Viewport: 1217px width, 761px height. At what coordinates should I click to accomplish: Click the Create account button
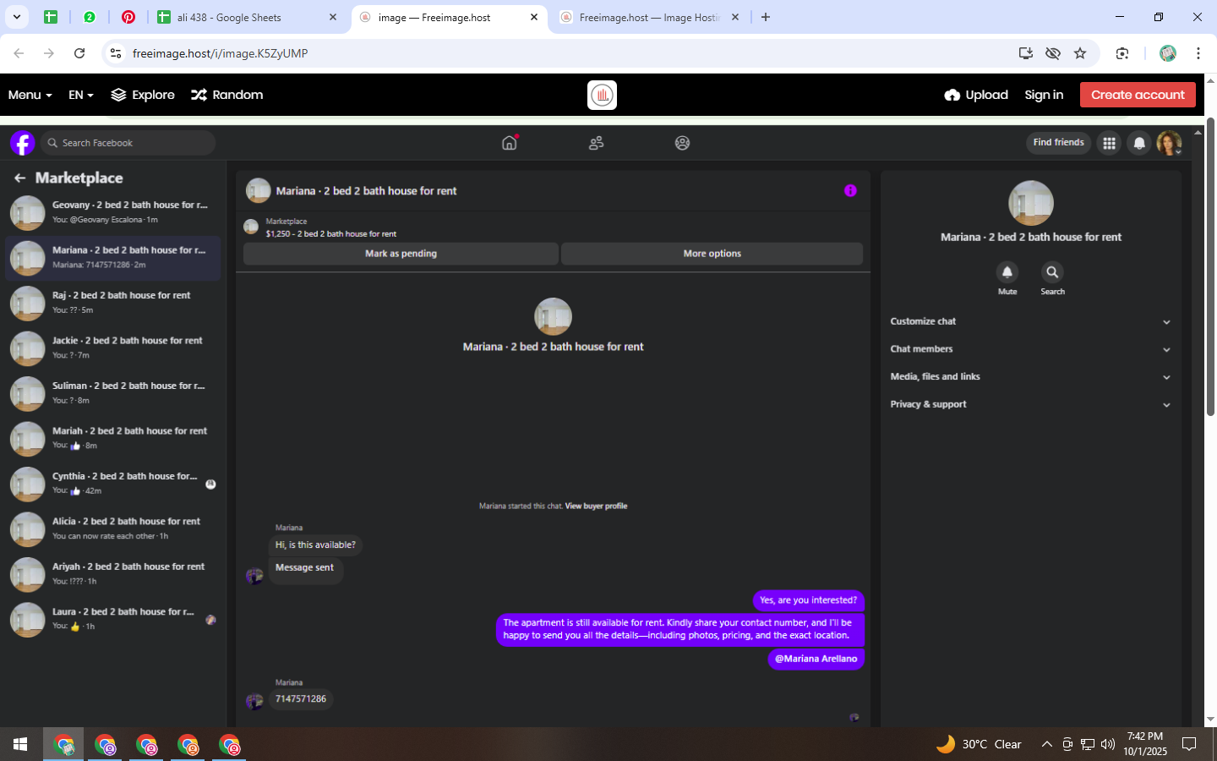pyautogui.click(x=1138, y=95)
